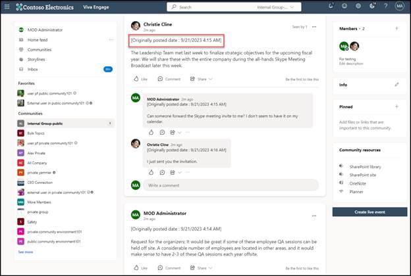Click the help question mark icon
The width and height of the screenshot is (411, 276).
click(x=386, y=6)
